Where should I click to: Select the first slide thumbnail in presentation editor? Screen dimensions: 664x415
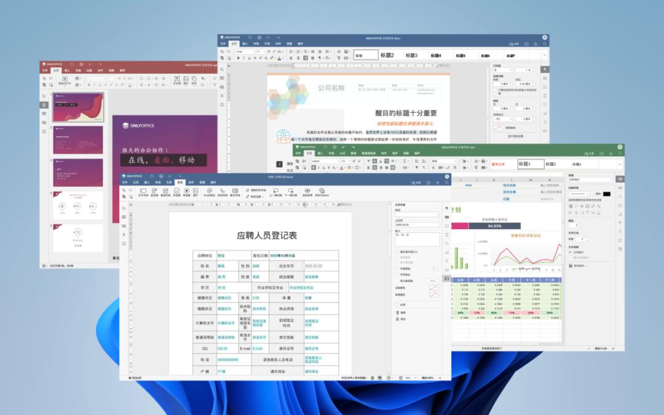tap(78, 106)
